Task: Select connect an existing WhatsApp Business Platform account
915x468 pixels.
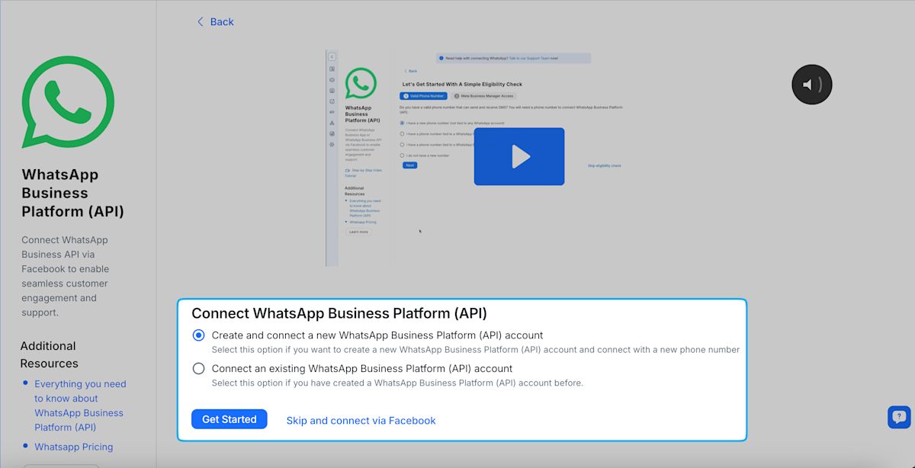Action: [x=198, y=368]
